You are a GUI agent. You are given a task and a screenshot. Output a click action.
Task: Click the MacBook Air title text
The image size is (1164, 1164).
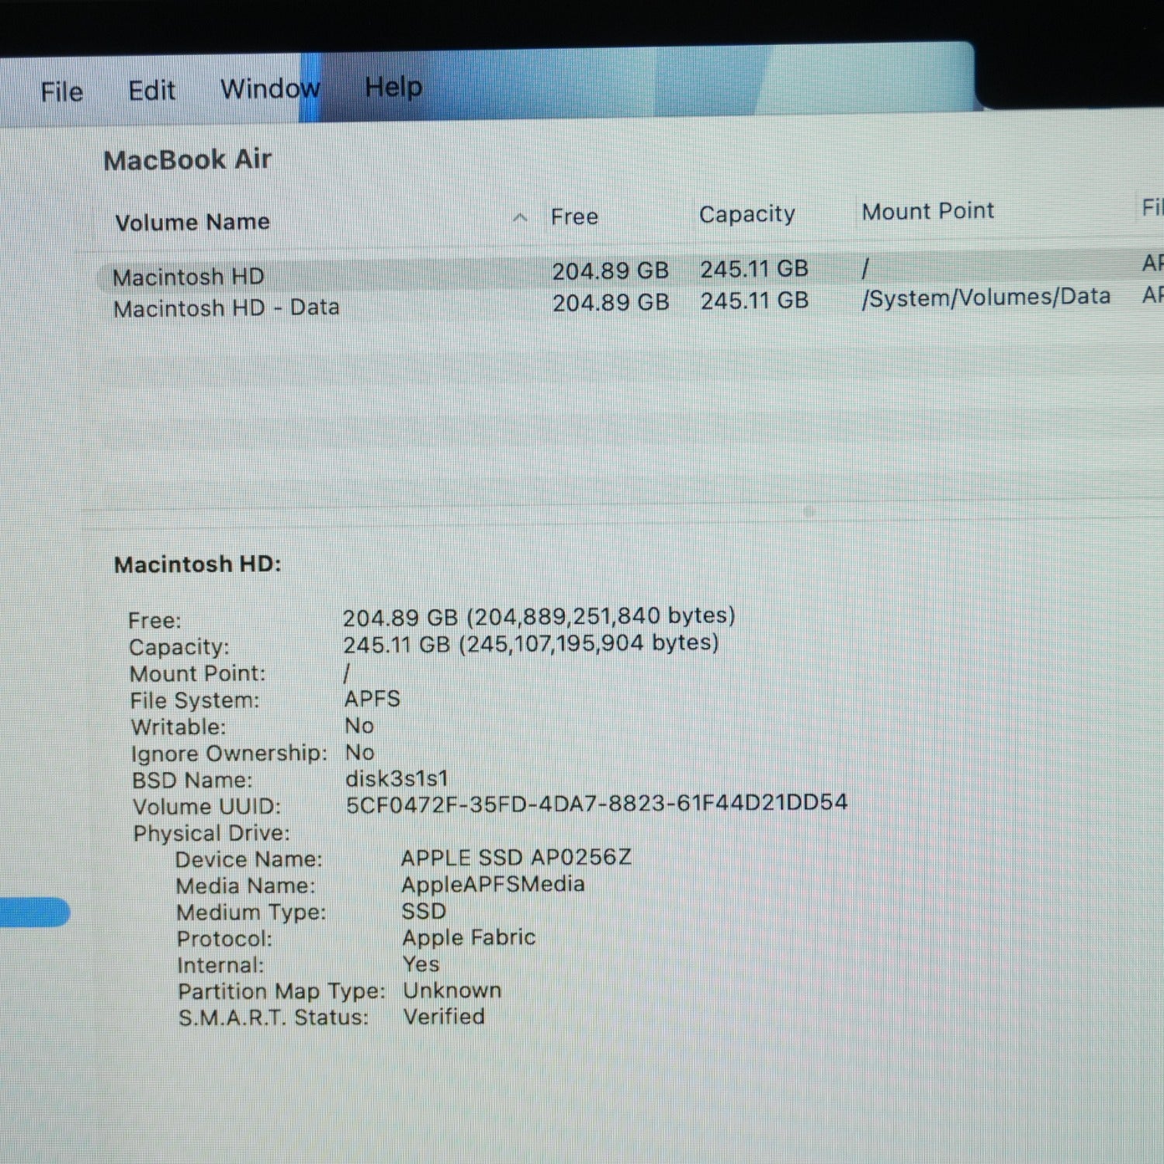[187, 160]
